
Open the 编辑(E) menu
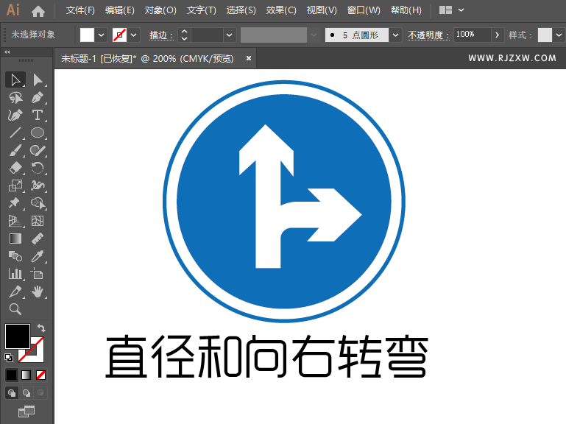119,10
